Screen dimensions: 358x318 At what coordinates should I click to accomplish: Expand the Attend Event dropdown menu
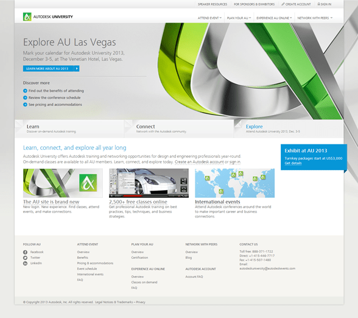[x=209, y=18]
